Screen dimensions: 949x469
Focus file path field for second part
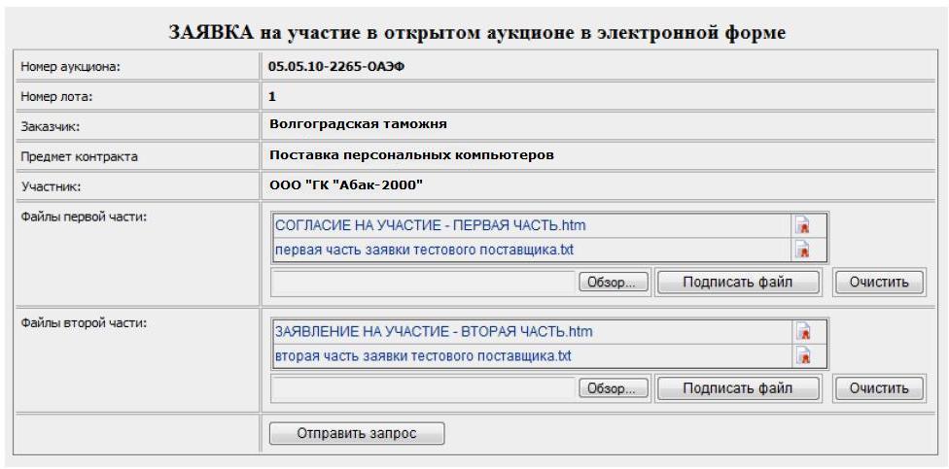(x=424, y=388)
